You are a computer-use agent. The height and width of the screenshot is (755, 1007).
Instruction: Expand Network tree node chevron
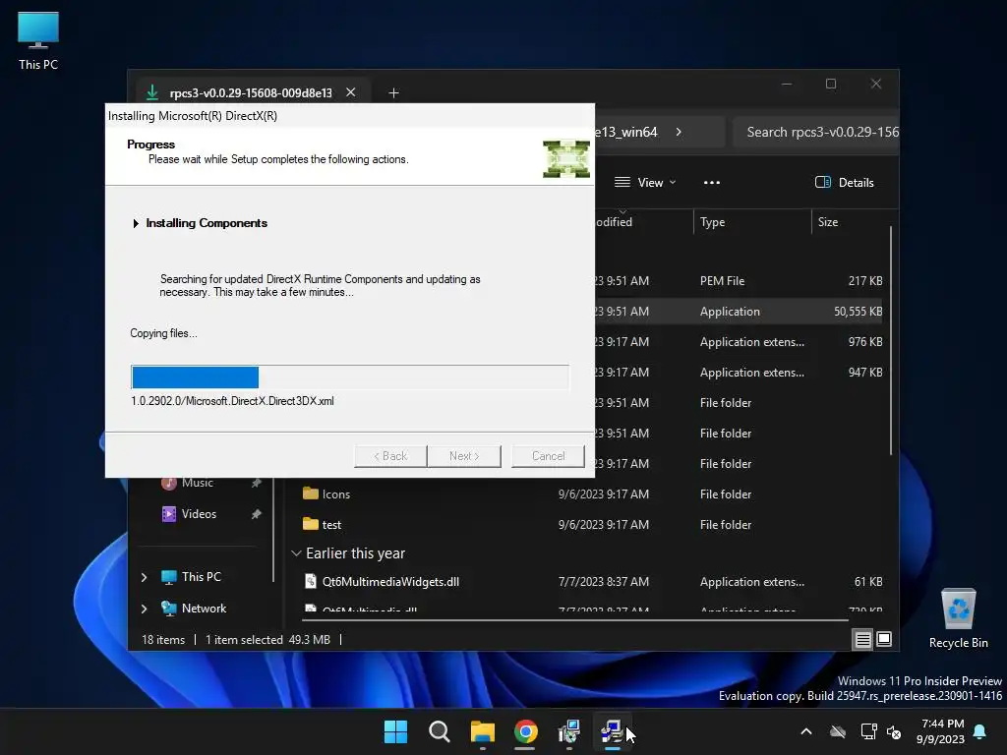pyautogui.click(x=144, y=609)
